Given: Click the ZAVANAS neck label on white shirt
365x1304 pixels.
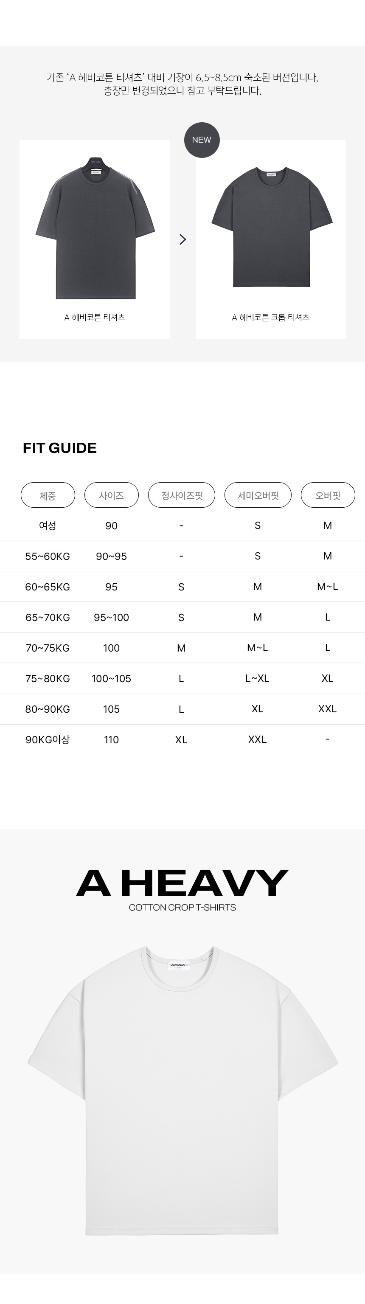Looking at the screenshot, I should (179, 965).
